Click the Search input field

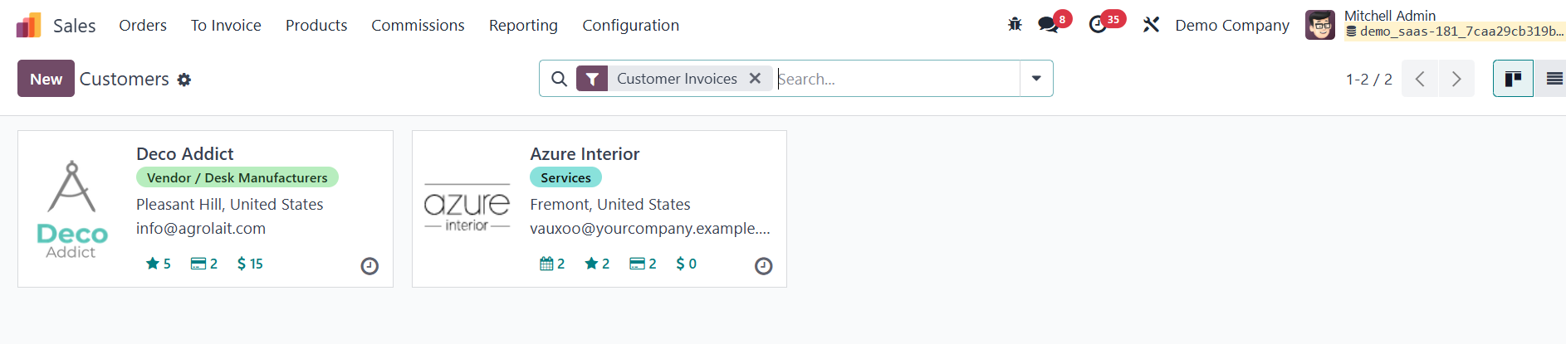897,79
